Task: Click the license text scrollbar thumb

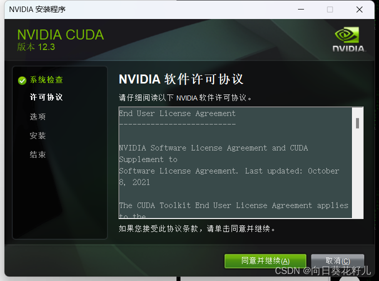Action: pos(357,123)
